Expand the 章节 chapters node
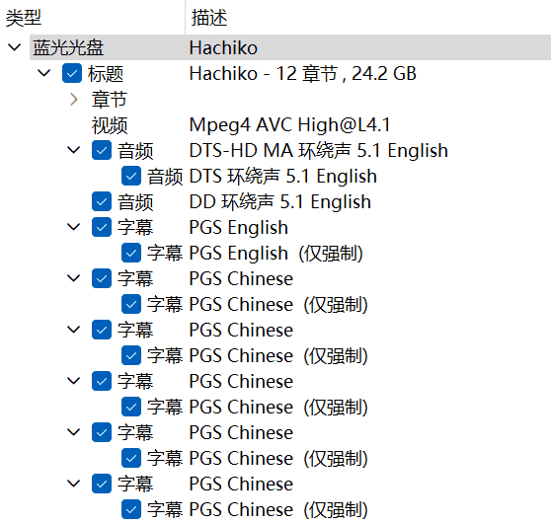The image size is (551, 524). point(74,100)
